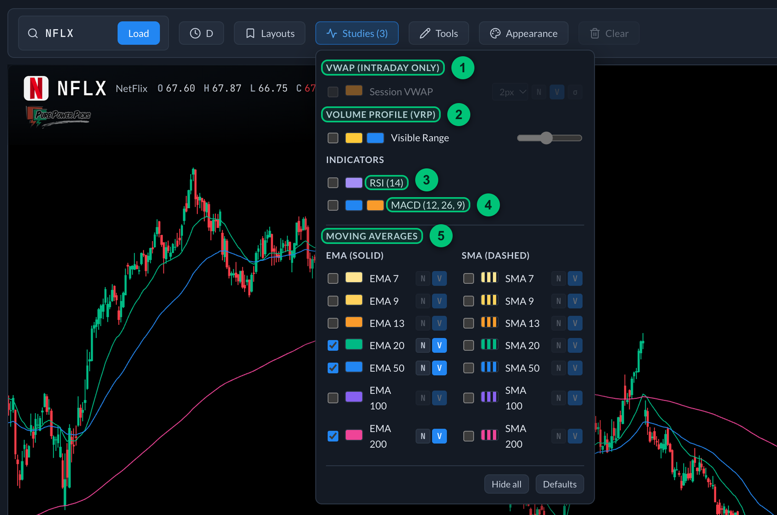Check the Visible Range volume profile checkbox
This screenshot has width=777, height=515.
tap(333, 138)
